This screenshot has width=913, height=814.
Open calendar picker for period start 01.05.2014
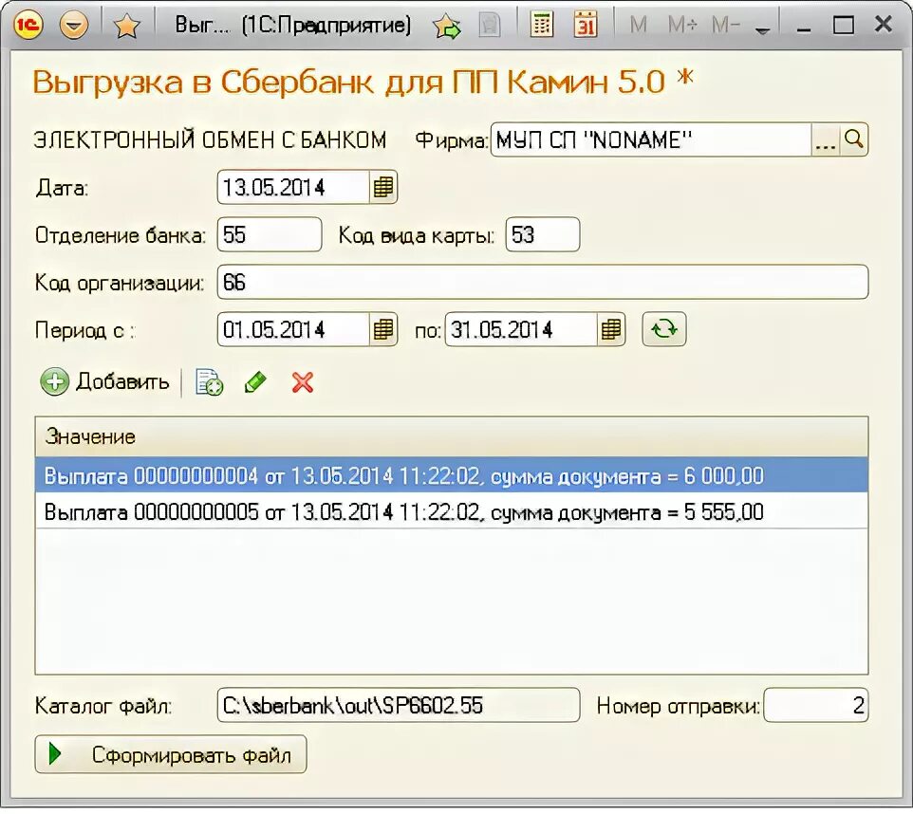[383, 329]
